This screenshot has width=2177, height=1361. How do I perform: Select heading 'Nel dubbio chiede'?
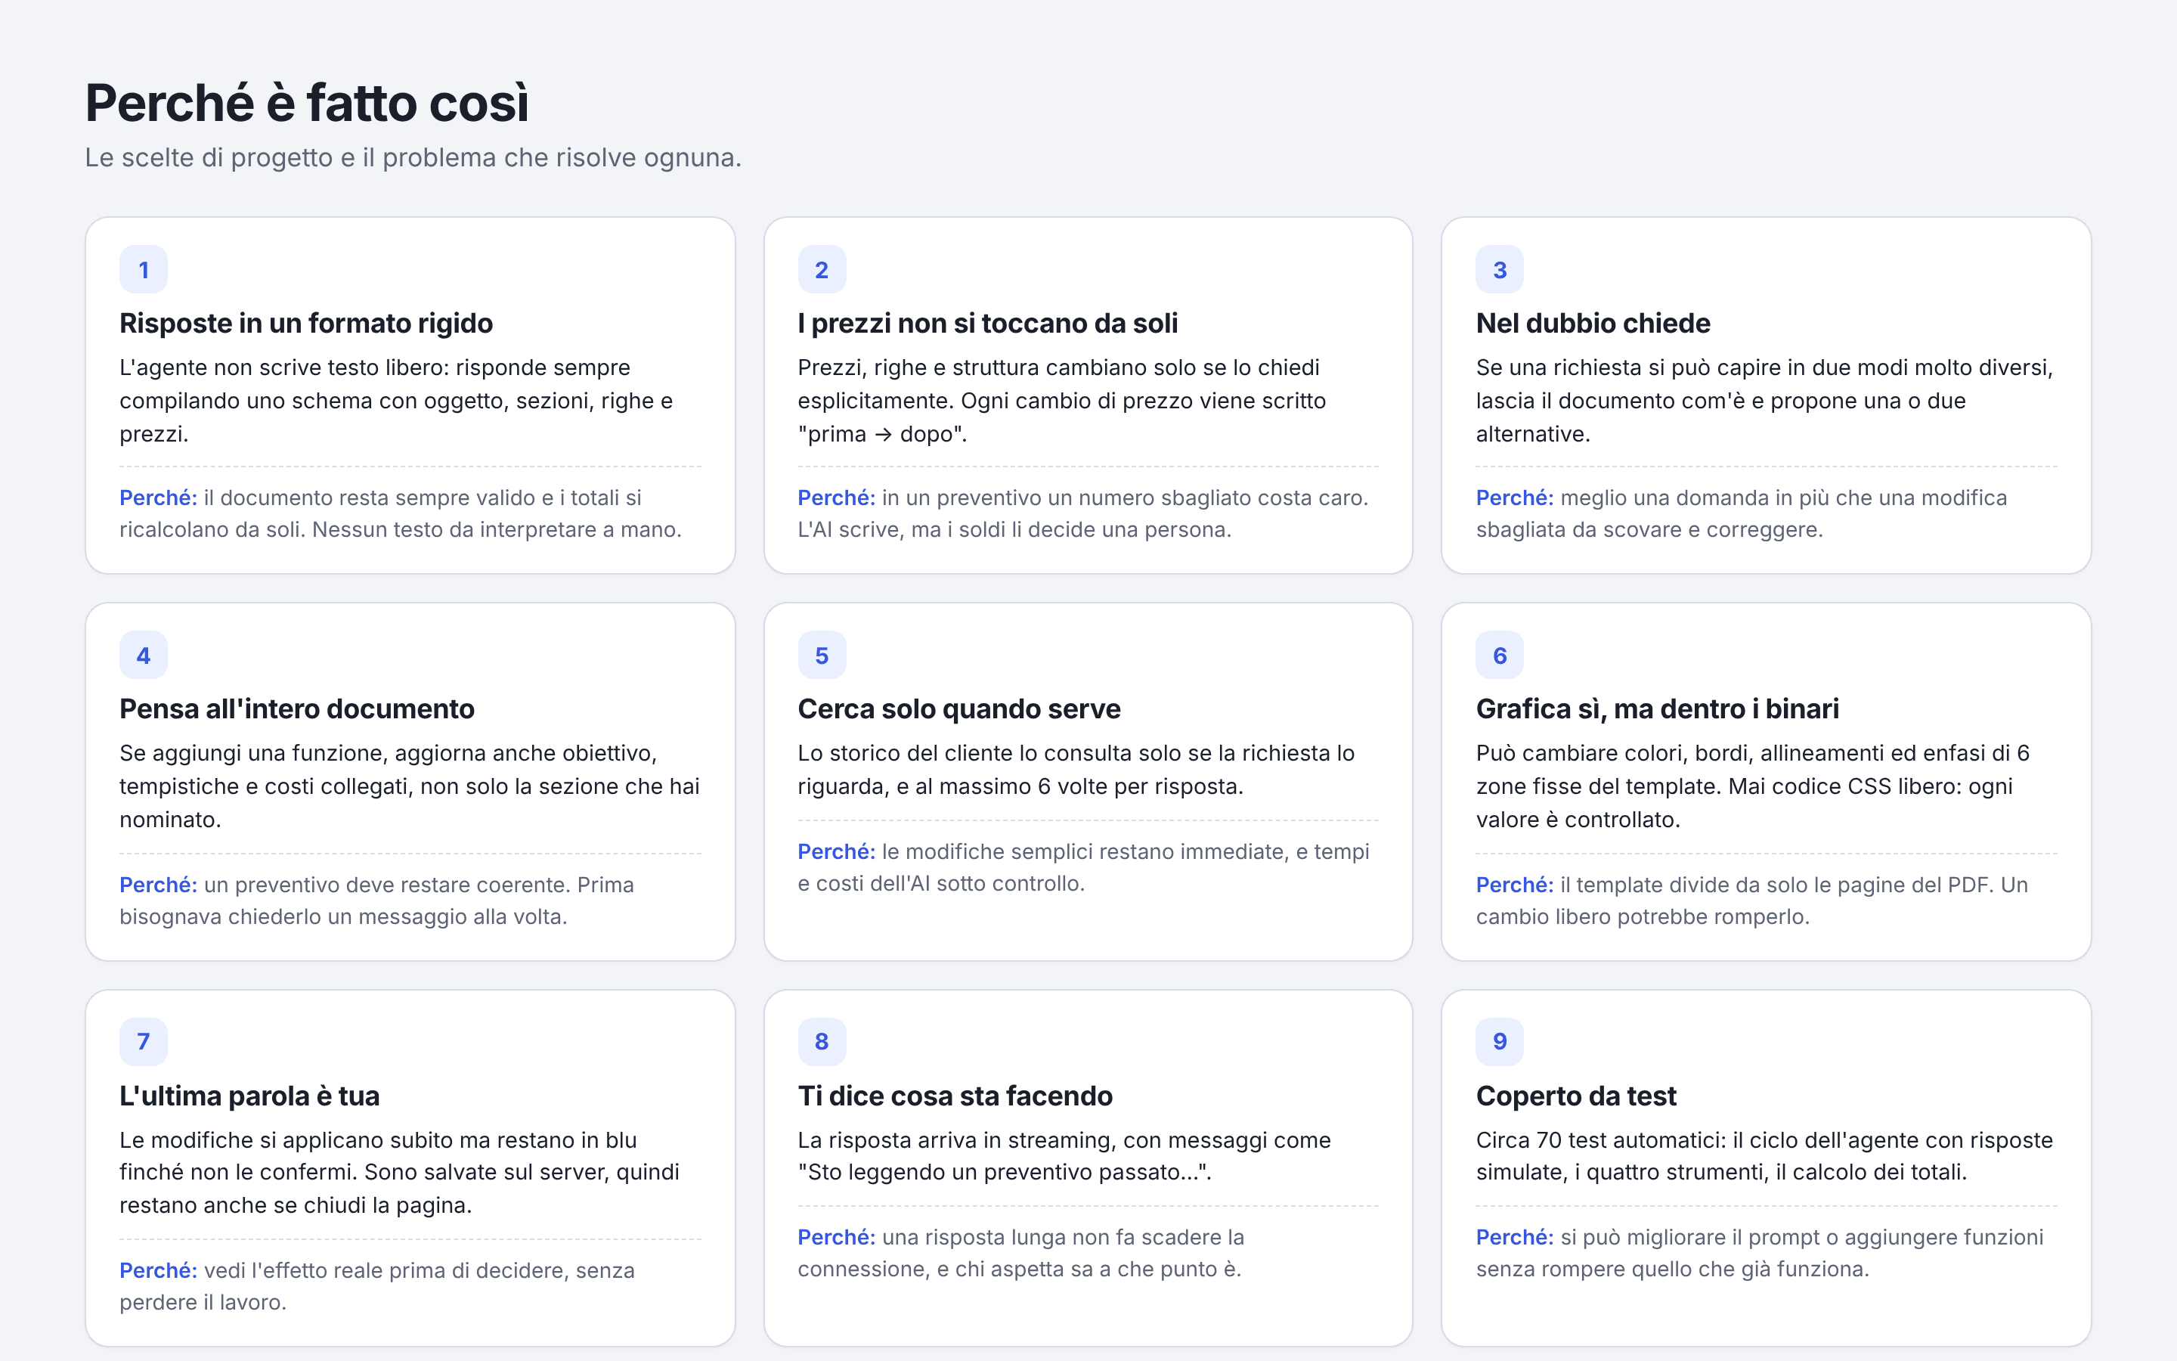point(1593,323)
